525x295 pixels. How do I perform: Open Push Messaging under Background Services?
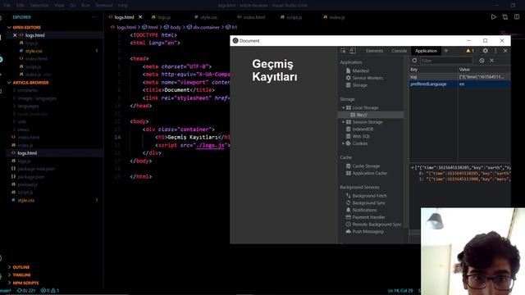367,231
